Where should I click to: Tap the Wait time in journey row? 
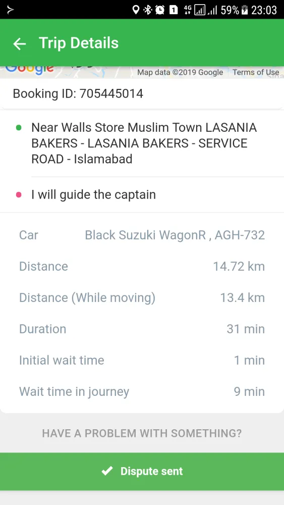tap(142, 392)
